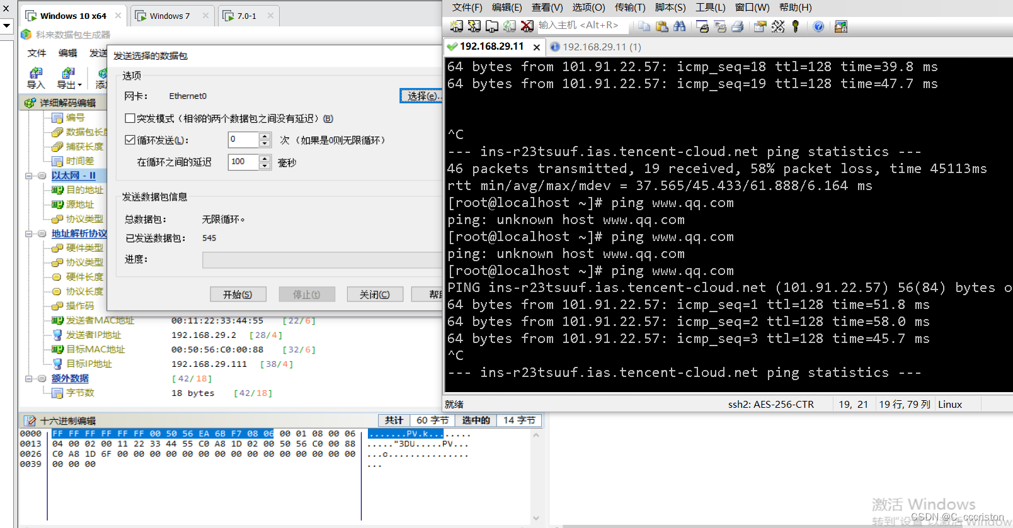Close the 192.168.29.11 session tab
This screenshot has width=1013, height=528.
click(537, 47)
